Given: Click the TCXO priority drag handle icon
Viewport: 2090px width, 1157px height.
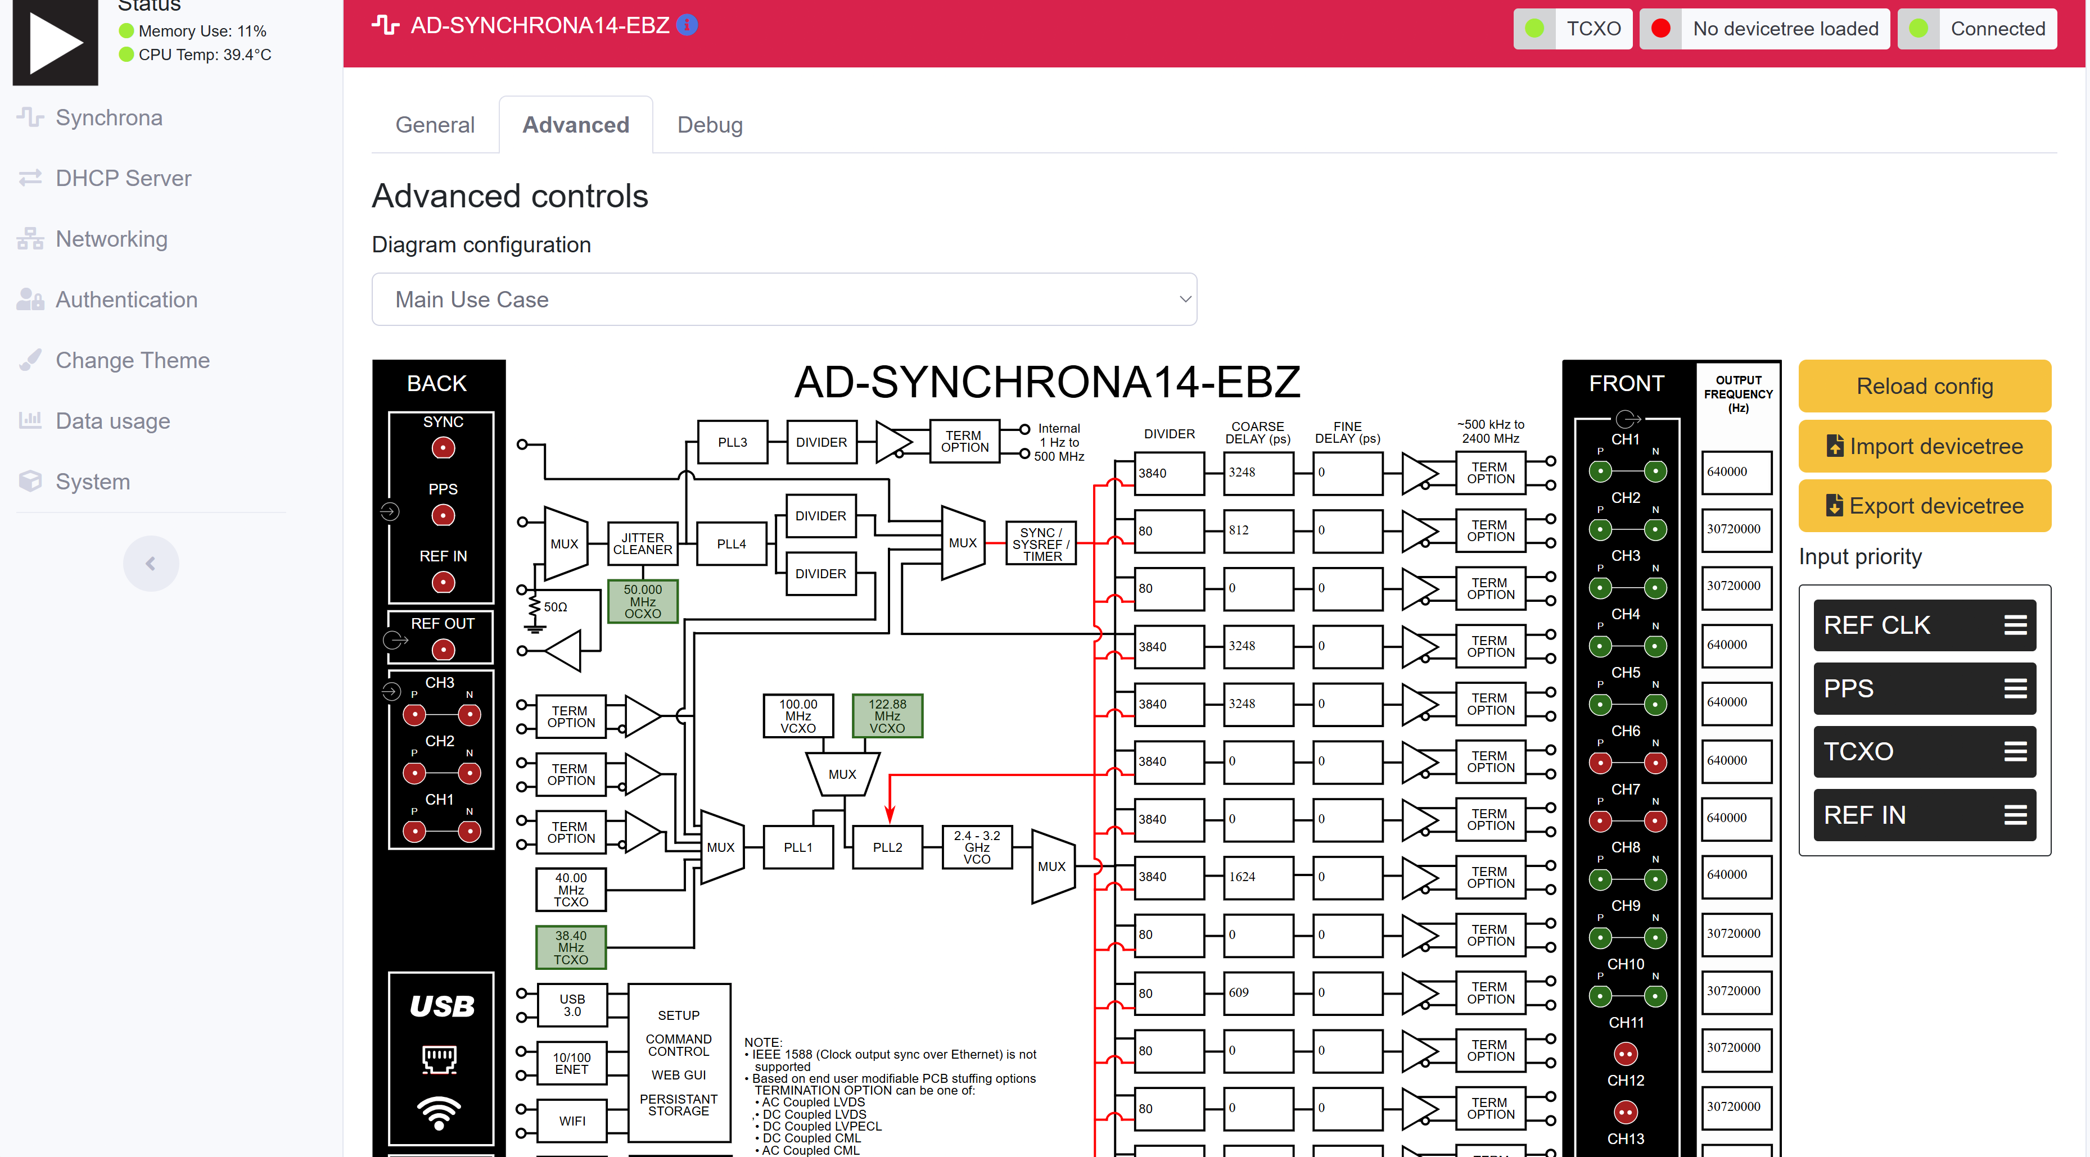Looking at the screenshot, I should pos(2016,752).
